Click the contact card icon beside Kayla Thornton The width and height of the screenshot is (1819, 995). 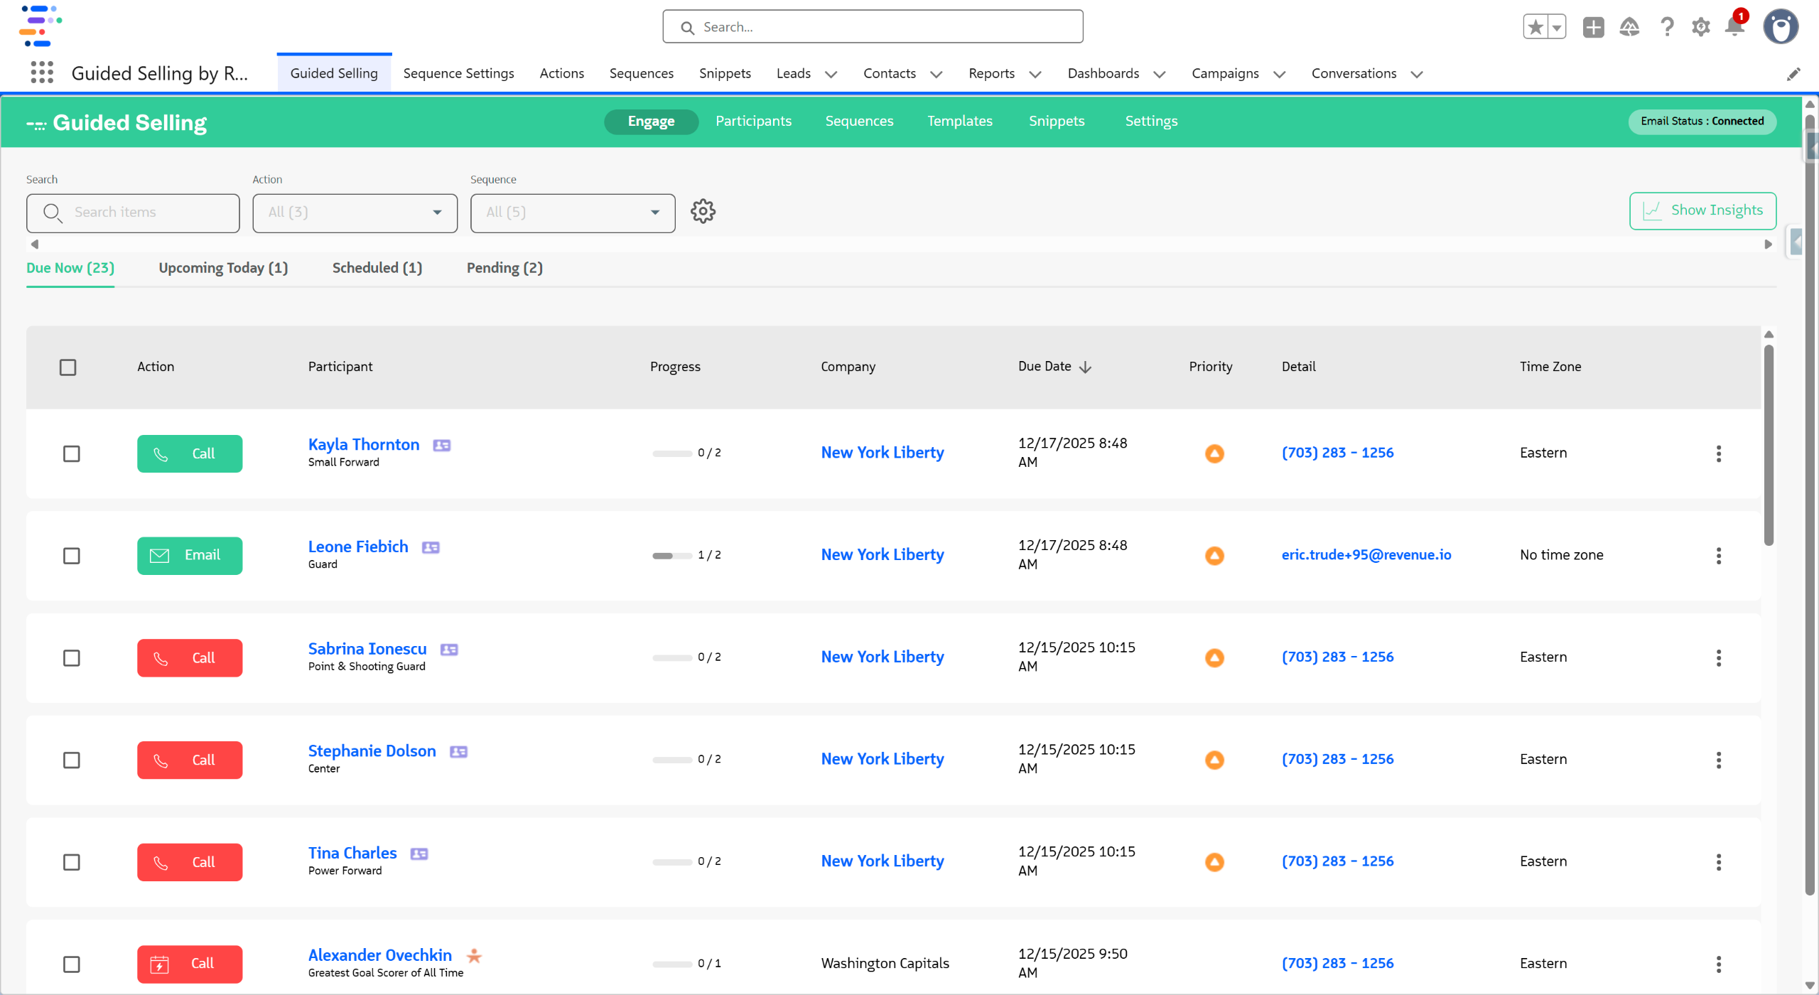point(441,446)
